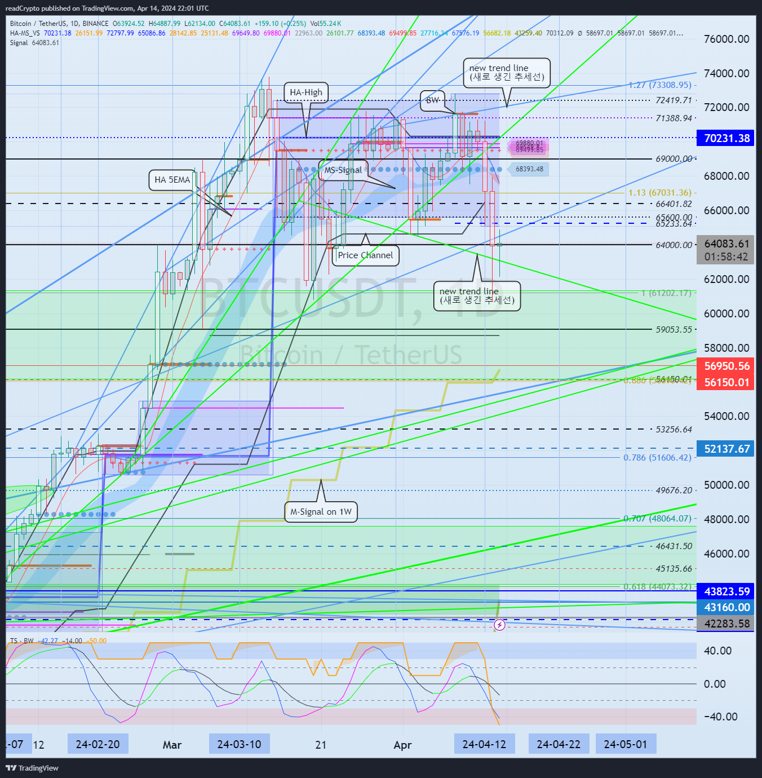Click the TradingView logo at bottom
This screenshot has height=778, width=762.
tap(32, 768)
